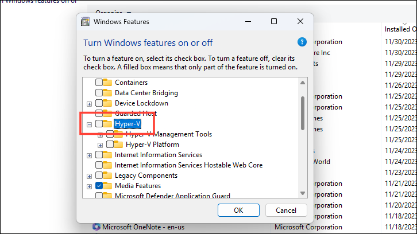
Task: Click the Containers folder icon
Action: point(107,83)
